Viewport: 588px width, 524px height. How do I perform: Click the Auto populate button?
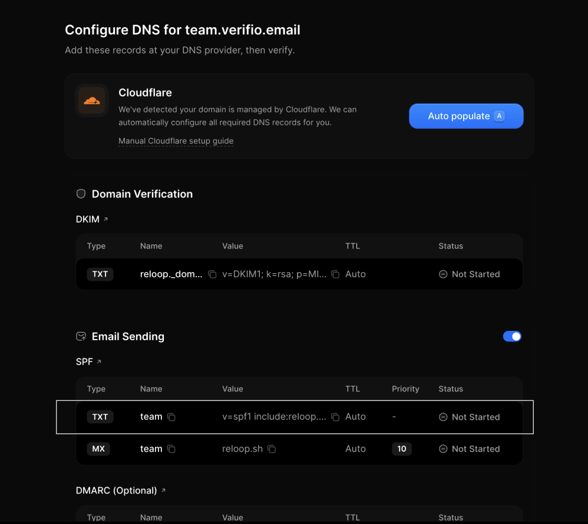click(466, 116)
